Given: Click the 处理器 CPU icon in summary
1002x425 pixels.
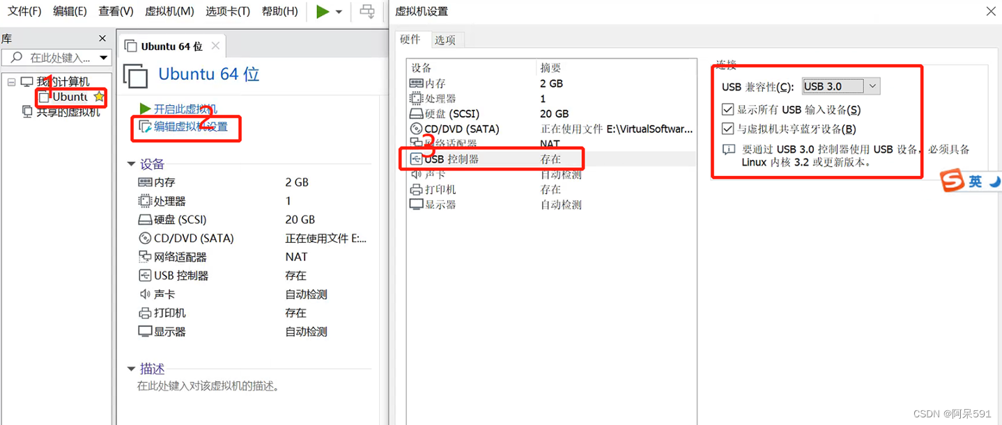Looking at the screenshot, I should (145, 201).
